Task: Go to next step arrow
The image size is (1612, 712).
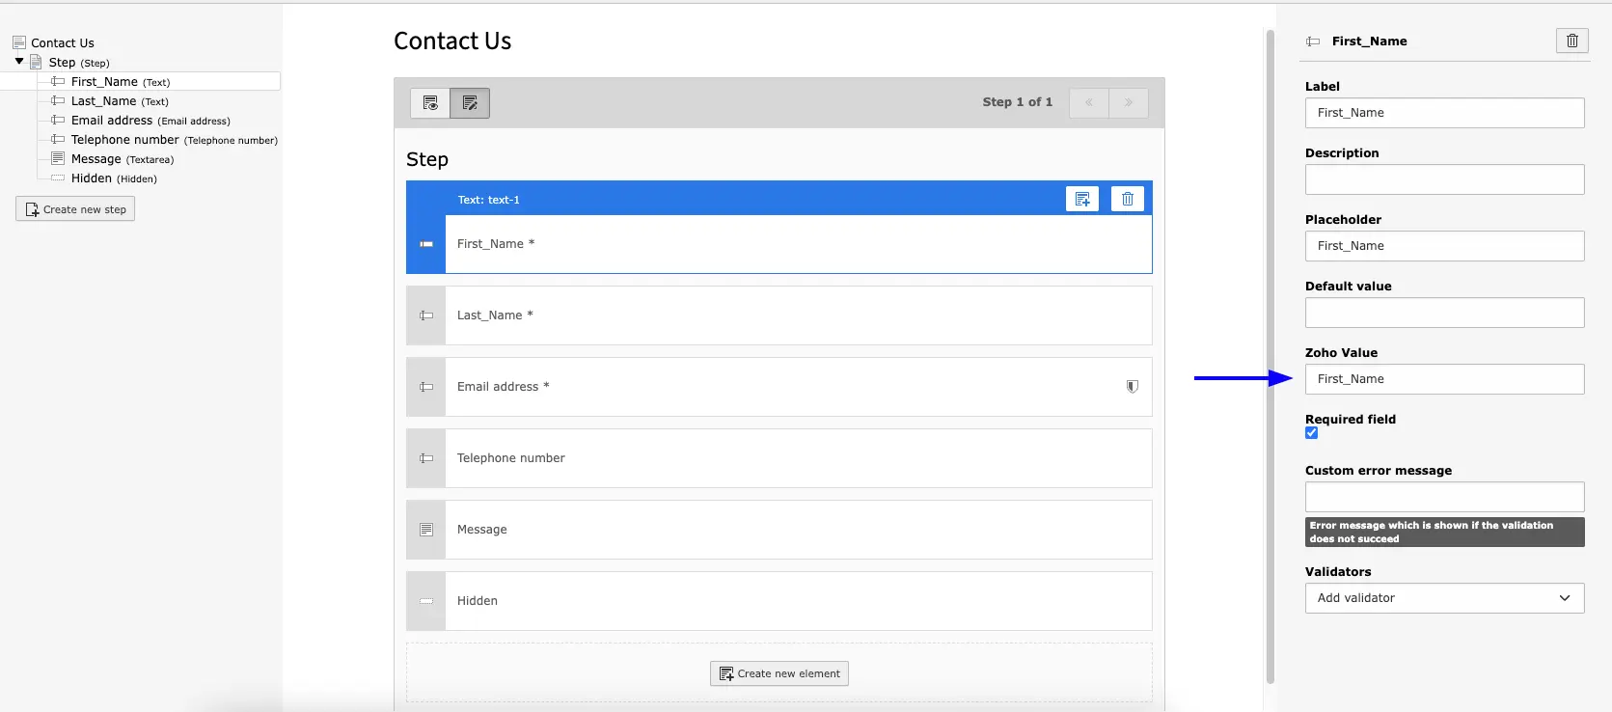Action: (x=1128, y=102)
